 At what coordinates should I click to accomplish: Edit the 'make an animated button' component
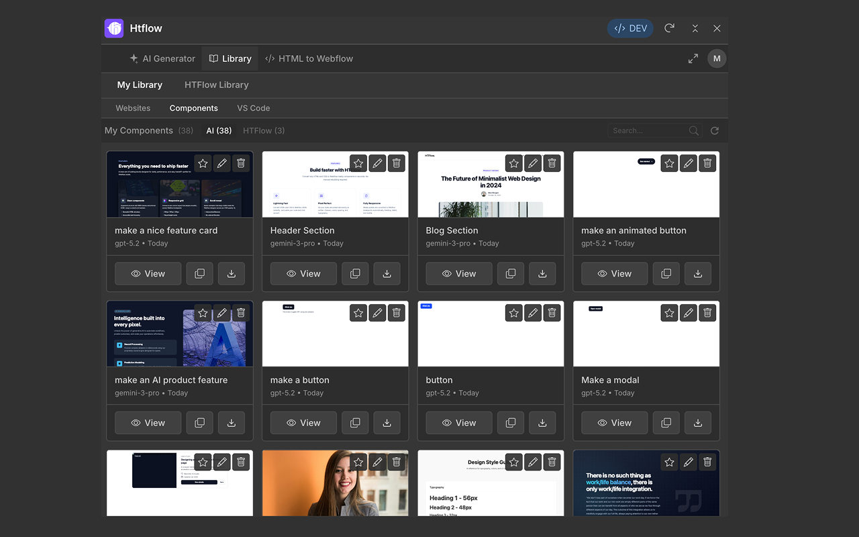point(689,163)
